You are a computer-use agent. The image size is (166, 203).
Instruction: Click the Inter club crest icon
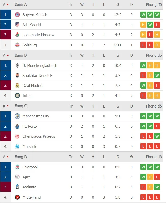[x=17, y=96]
